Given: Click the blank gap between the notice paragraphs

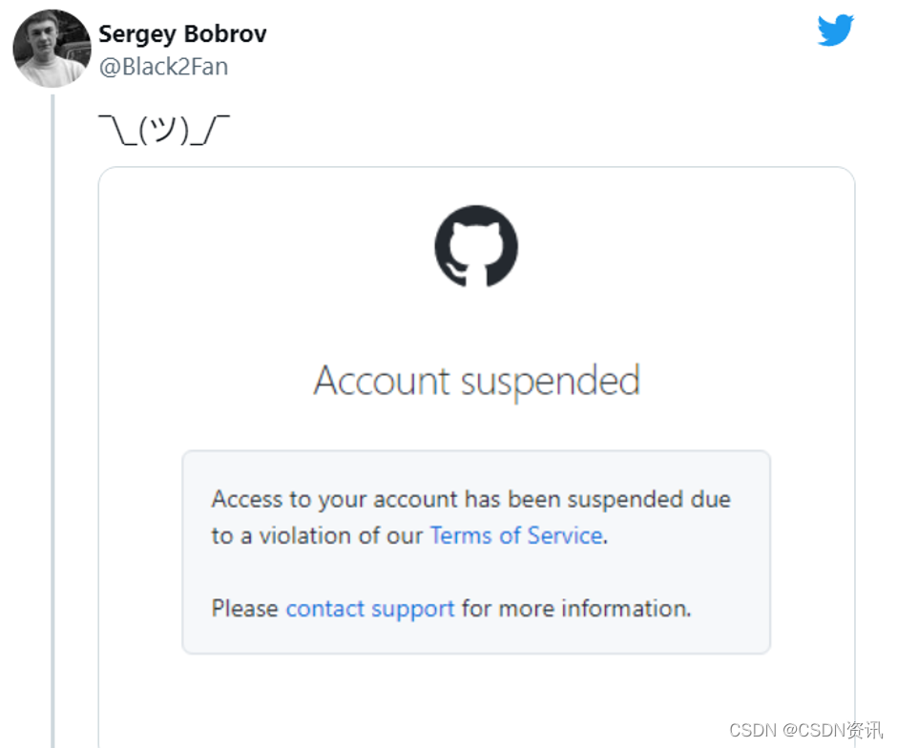Looking at the screenshot, I should coord(476,571).
